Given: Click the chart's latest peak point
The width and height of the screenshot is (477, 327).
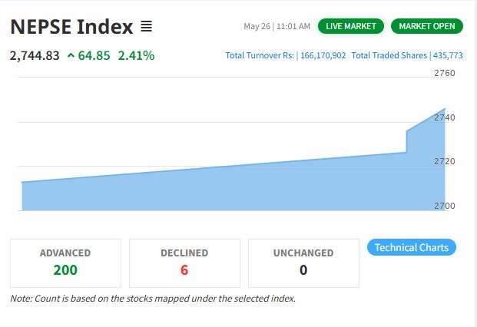Looking at the screenshot, I should pos(445,109).
